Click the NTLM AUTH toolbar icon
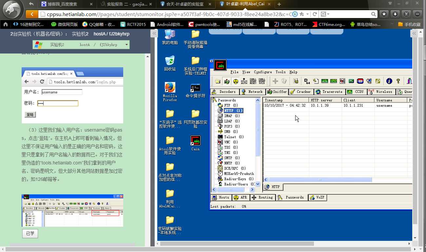This screenshot has height=252, width=426. [244, 81]
